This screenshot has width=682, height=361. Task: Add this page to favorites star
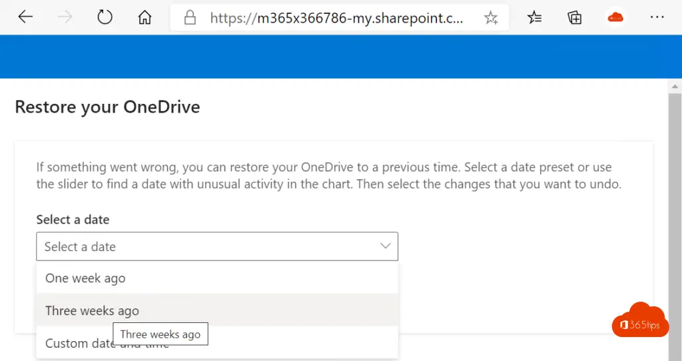pyautogui.click(x=491, y=18)
